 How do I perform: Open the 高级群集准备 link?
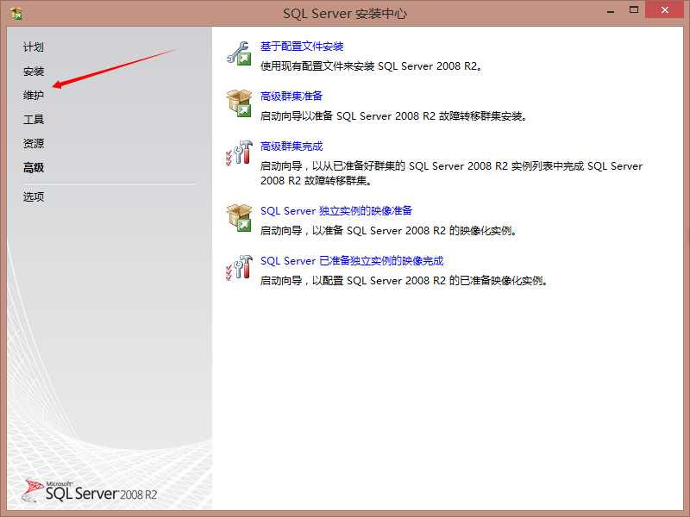pos(292,96)
